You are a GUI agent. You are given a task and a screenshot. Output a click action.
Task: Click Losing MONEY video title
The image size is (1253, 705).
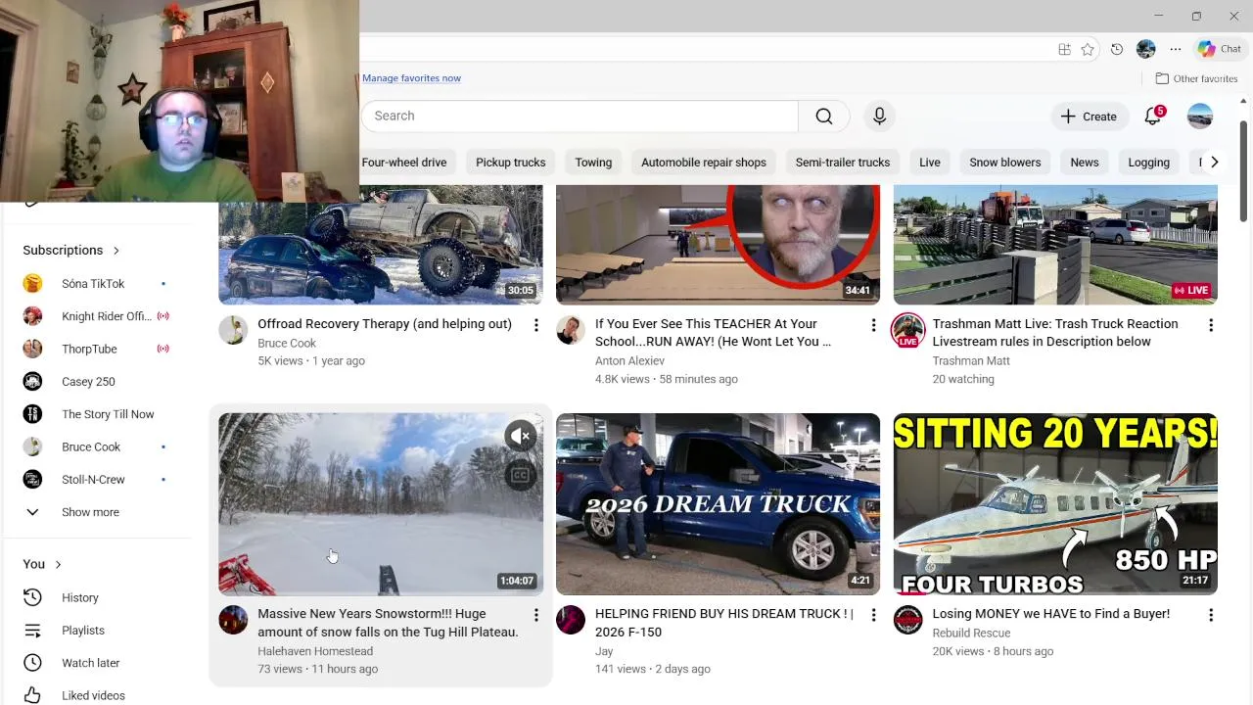tap(1051, 614)
